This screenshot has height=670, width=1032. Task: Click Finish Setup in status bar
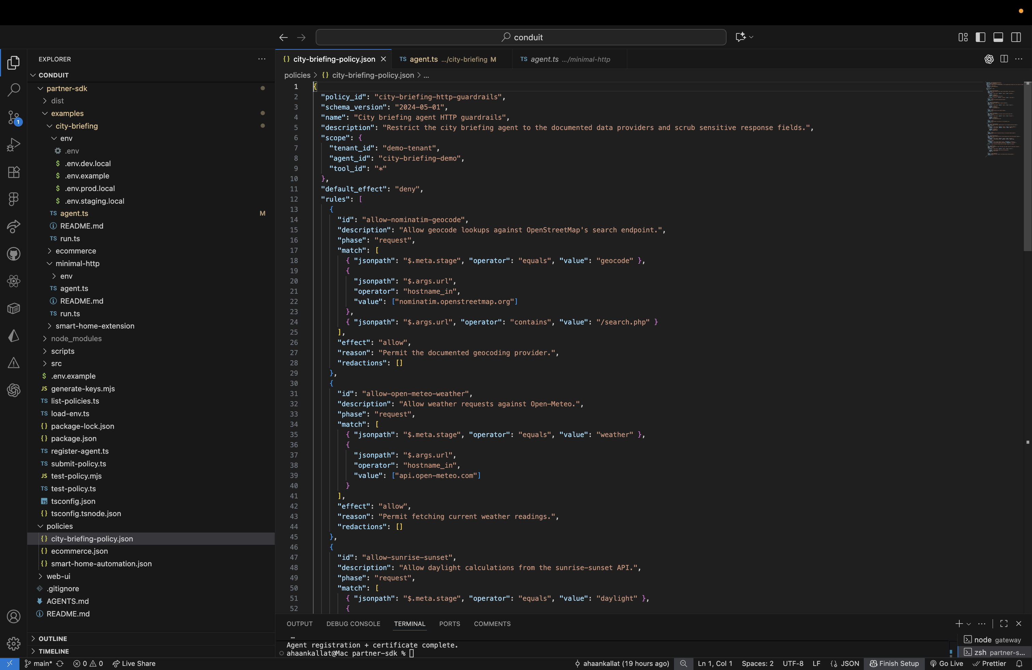pyautogui.click(x=894, y=664)
